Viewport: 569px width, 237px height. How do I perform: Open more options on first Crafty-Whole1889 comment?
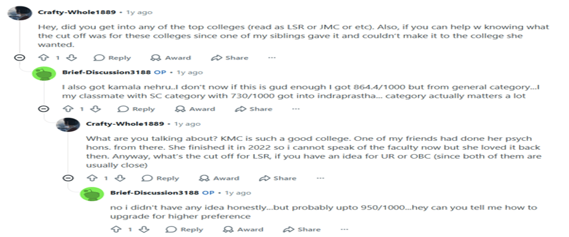tap(272, 58)
